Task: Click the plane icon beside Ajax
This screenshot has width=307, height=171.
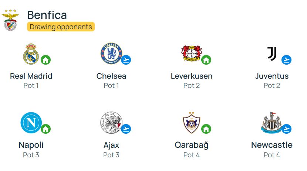Action: coord(126,129)
